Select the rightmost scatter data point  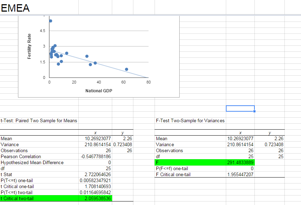127,69
